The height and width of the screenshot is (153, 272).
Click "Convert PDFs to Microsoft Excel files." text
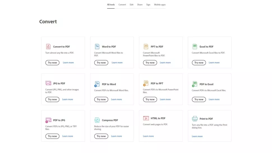coord(209,90)
